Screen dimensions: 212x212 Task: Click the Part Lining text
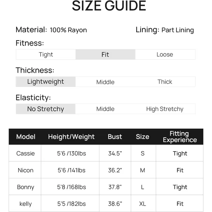(177, 30)
